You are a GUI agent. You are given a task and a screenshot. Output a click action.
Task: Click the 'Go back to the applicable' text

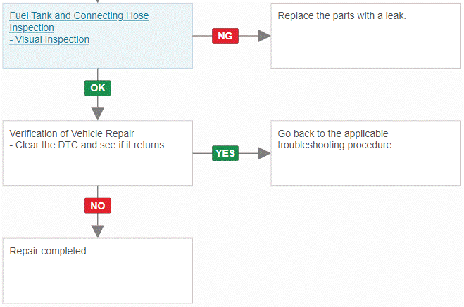click(333, 133)
